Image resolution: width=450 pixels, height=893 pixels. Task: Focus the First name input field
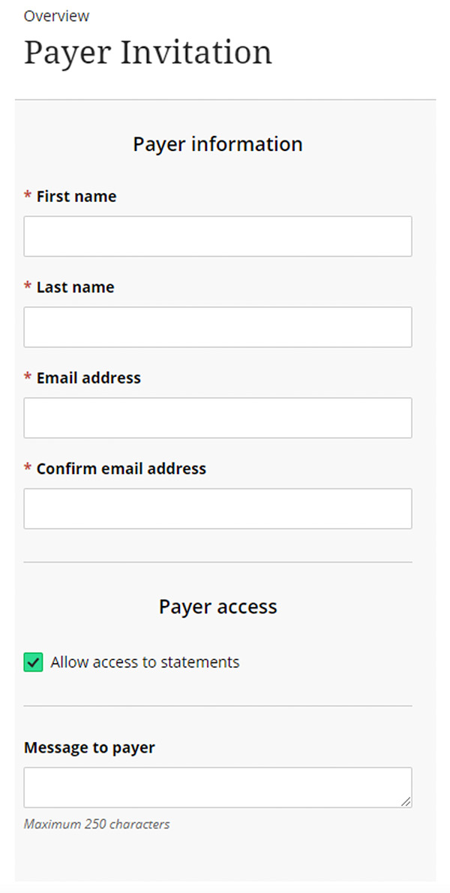click(217, 237)
